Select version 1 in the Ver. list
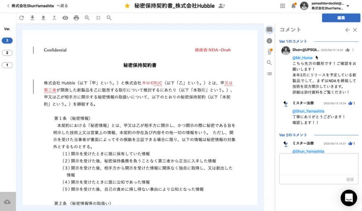362x211 pixels. tap(7, 65)
